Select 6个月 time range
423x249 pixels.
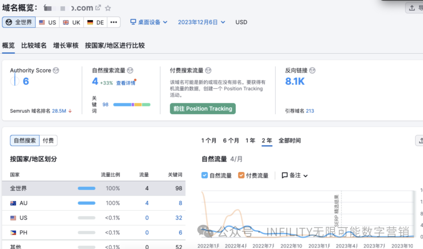point(231,141)
